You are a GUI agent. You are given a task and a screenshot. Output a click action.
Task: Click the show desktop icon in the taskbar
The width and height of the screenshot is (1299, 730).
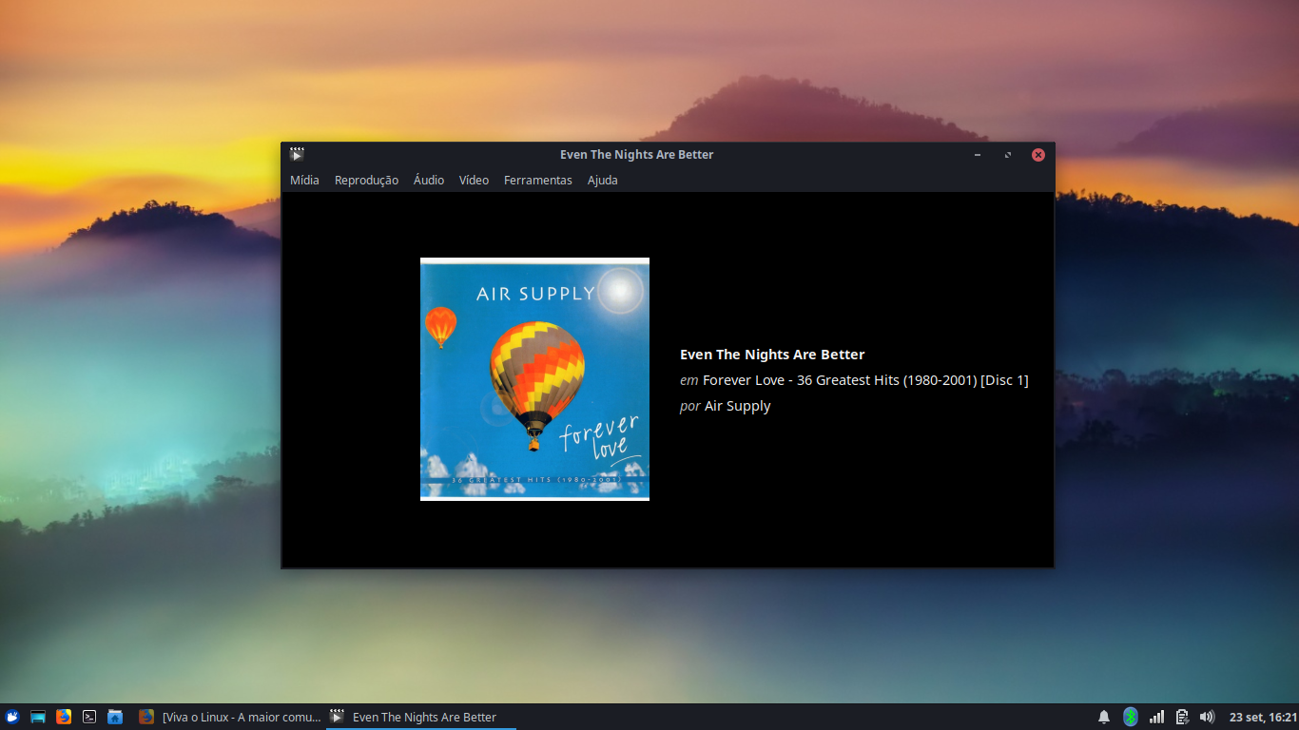(x=38, y=717)
